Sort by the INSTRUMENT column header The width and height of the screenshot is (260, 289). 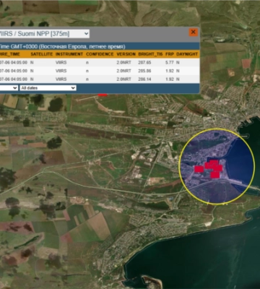click(69, 54)
